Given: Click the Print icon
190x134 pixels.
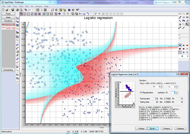Looking at the screenshot, I should coord(17,10).
